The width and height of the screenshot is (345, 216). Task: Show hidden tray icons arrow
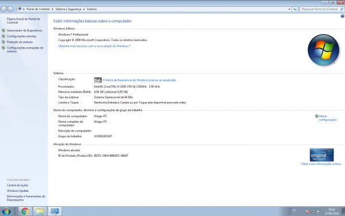pos(301,211)
